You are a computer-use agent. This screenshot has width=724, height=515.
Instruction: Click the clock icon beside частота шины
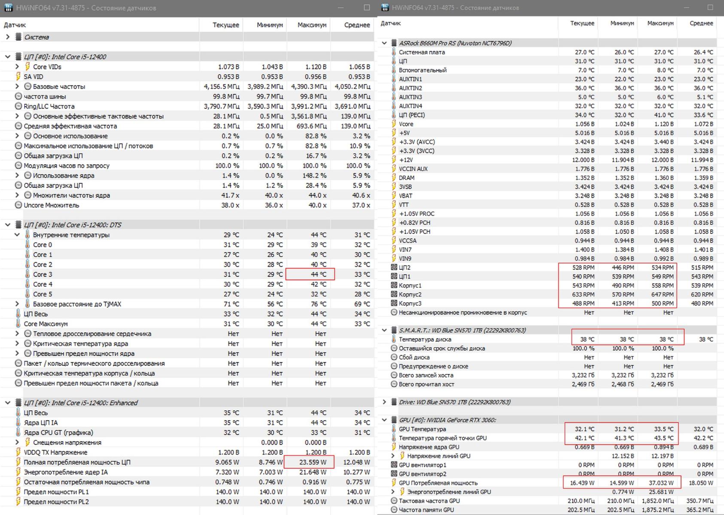(18, 97)
